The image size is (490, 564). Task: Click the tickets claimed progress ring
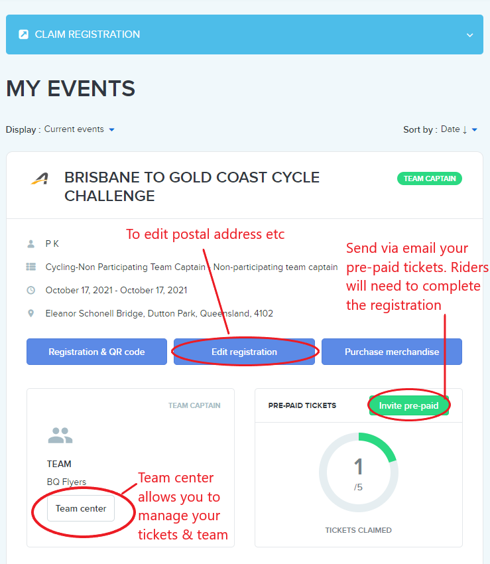pyautogui.click(x=359, y=472)
